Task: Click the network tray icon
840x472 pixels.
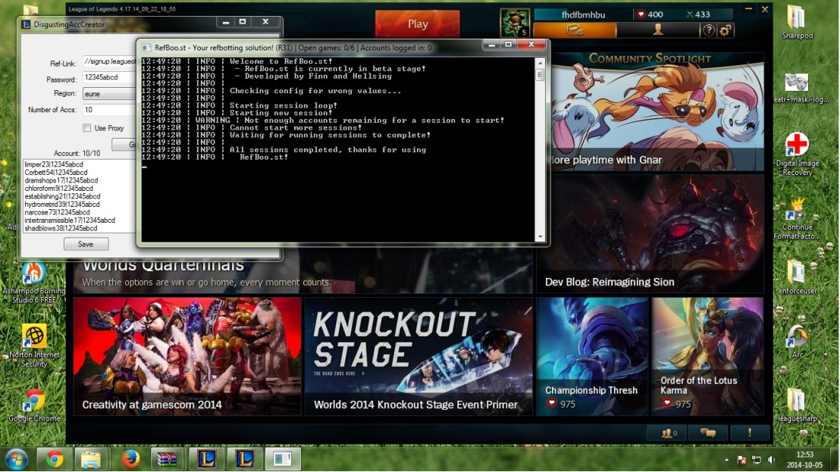Action: [757, 460]
